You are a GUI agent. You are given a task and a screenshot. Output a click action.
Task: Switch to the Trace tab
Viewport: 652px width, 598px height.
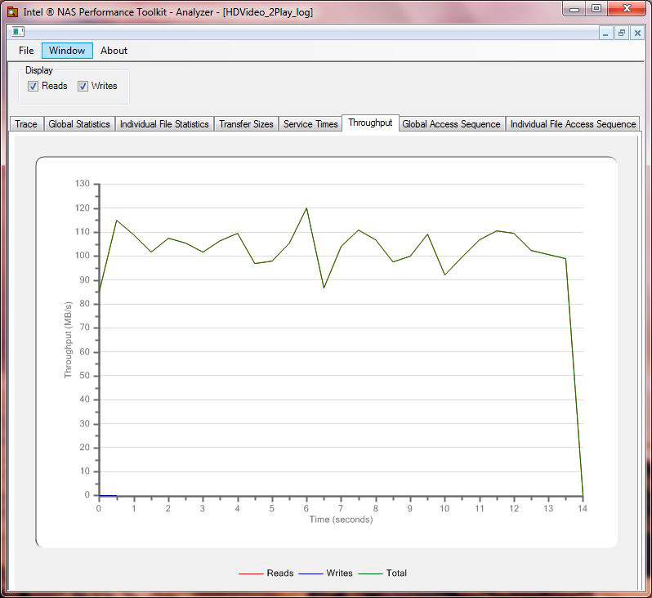pyautogui.click(x=26, y=124)
